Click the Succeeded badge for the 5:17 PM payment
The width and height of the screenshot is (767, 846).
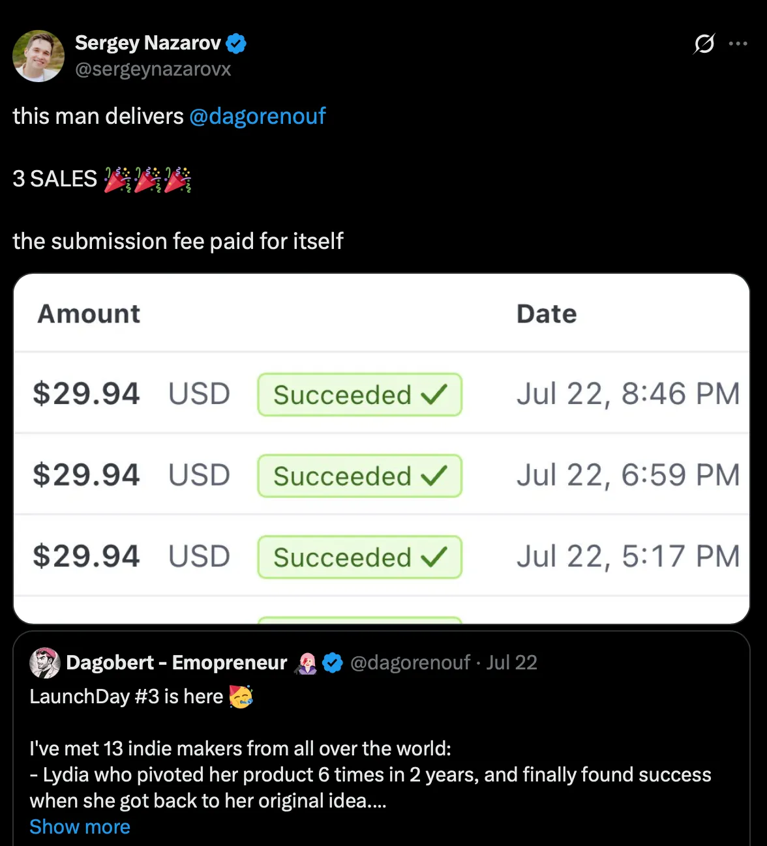(x=359, y=557)
